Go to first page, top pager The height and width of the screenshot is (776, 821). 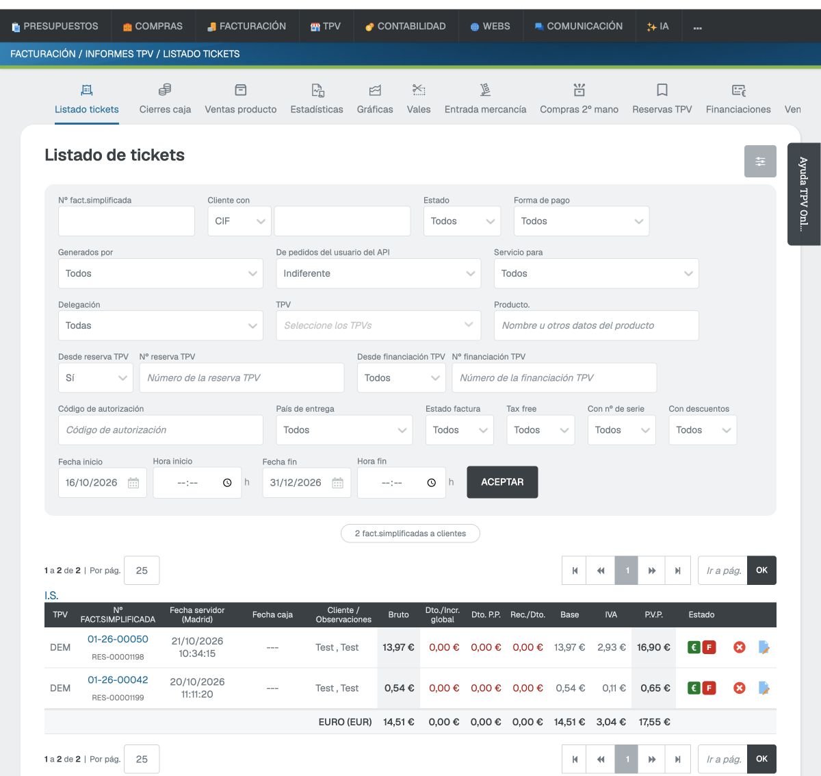click(x=575, y=571)
